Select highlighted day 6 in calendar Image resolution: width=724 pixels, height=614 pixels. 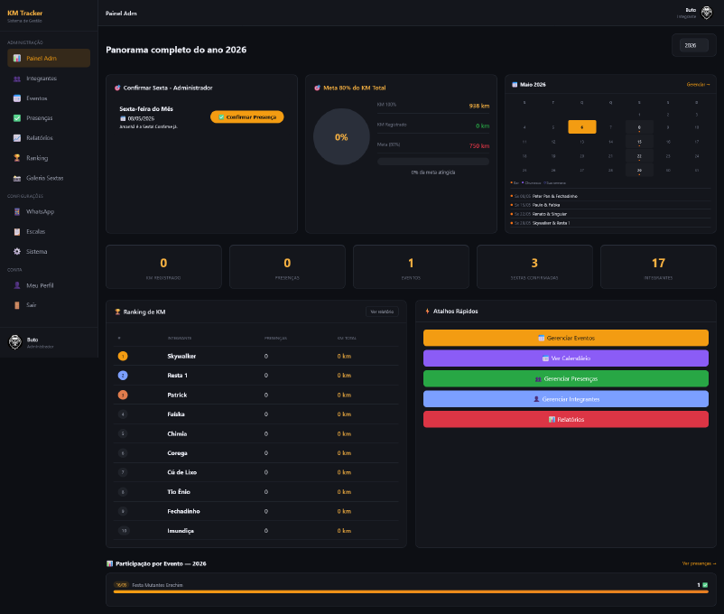point(581,127)
